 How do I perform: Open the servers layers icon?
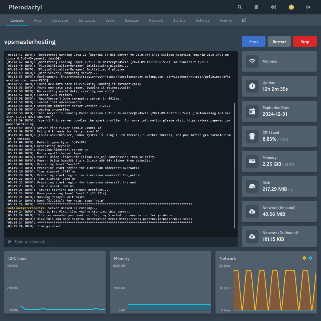click(x=256, y=7)
